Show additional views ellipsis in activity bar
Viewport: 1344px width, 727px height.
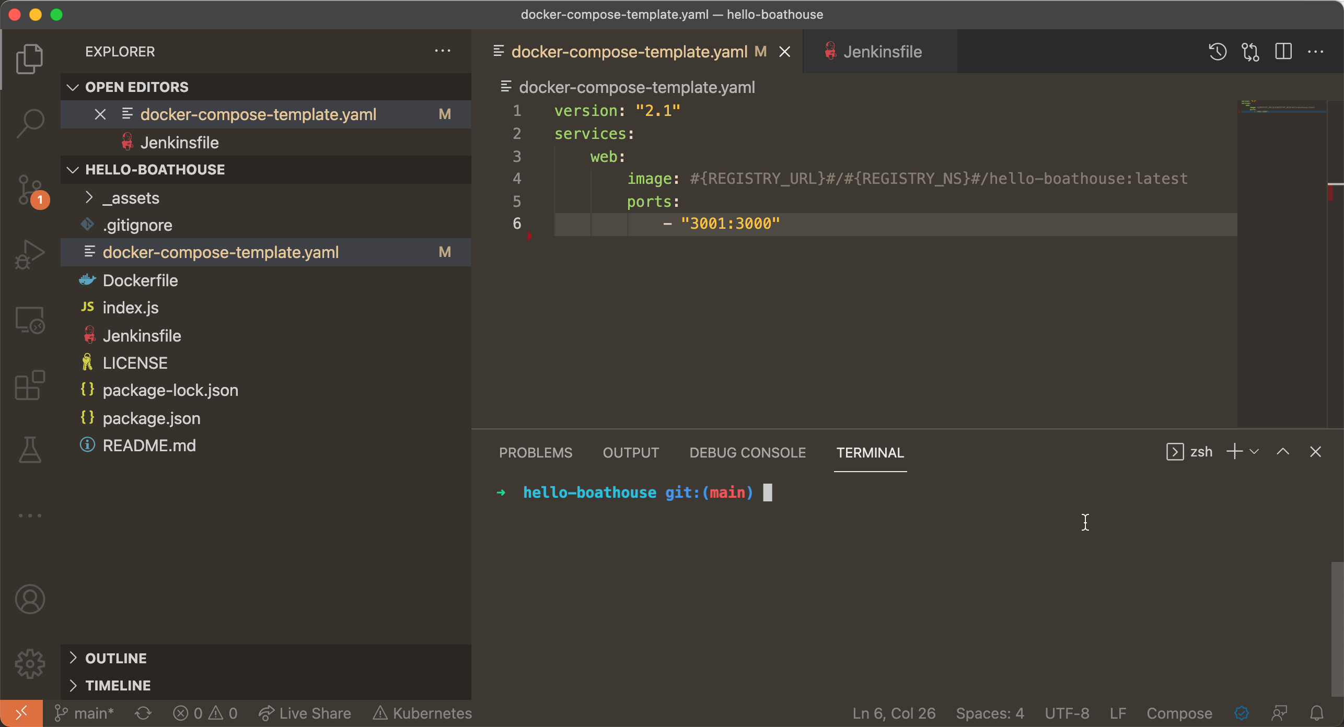tap(30, 515)
